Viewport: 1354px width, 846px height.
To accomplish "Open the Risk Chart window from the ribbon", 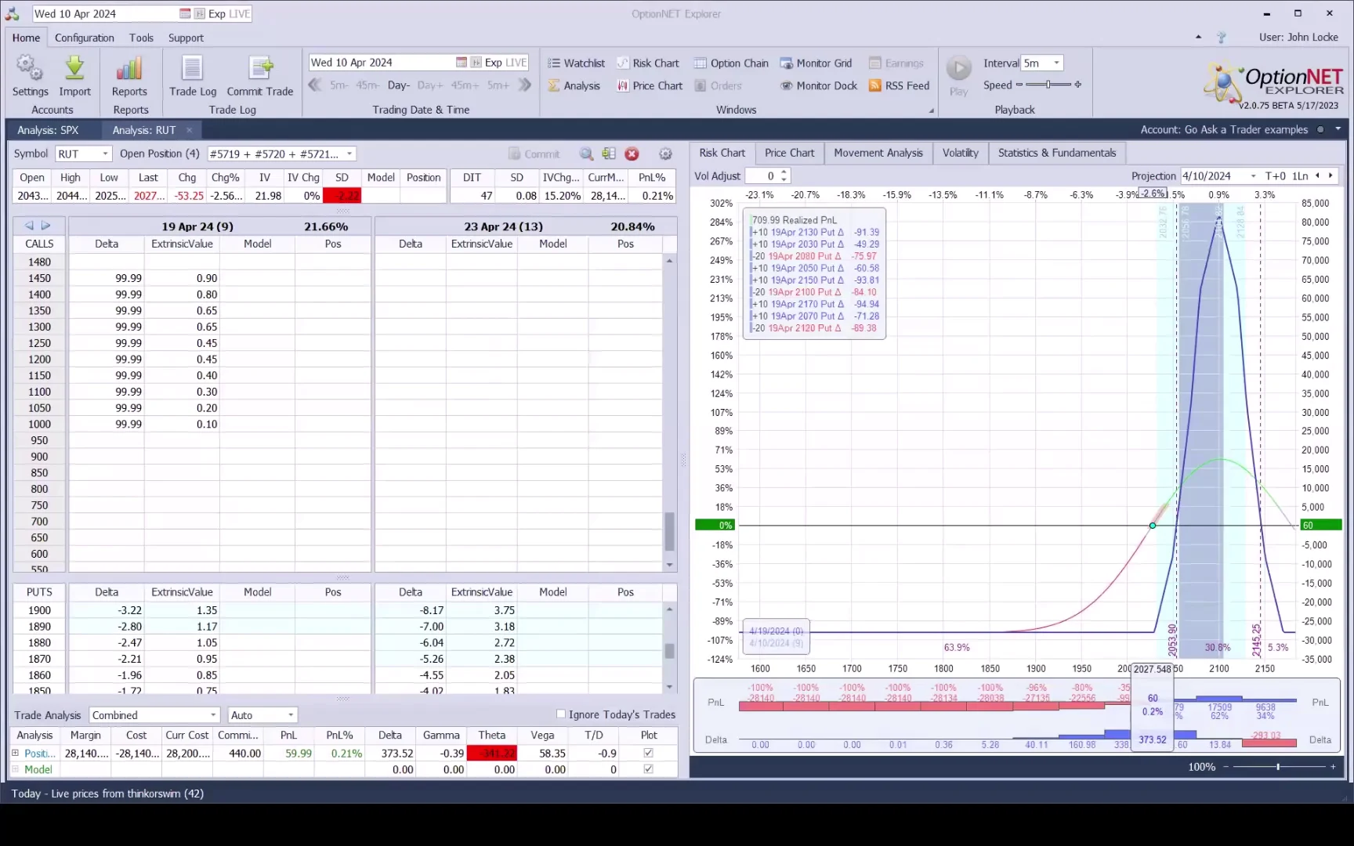I will pos(647,63).
